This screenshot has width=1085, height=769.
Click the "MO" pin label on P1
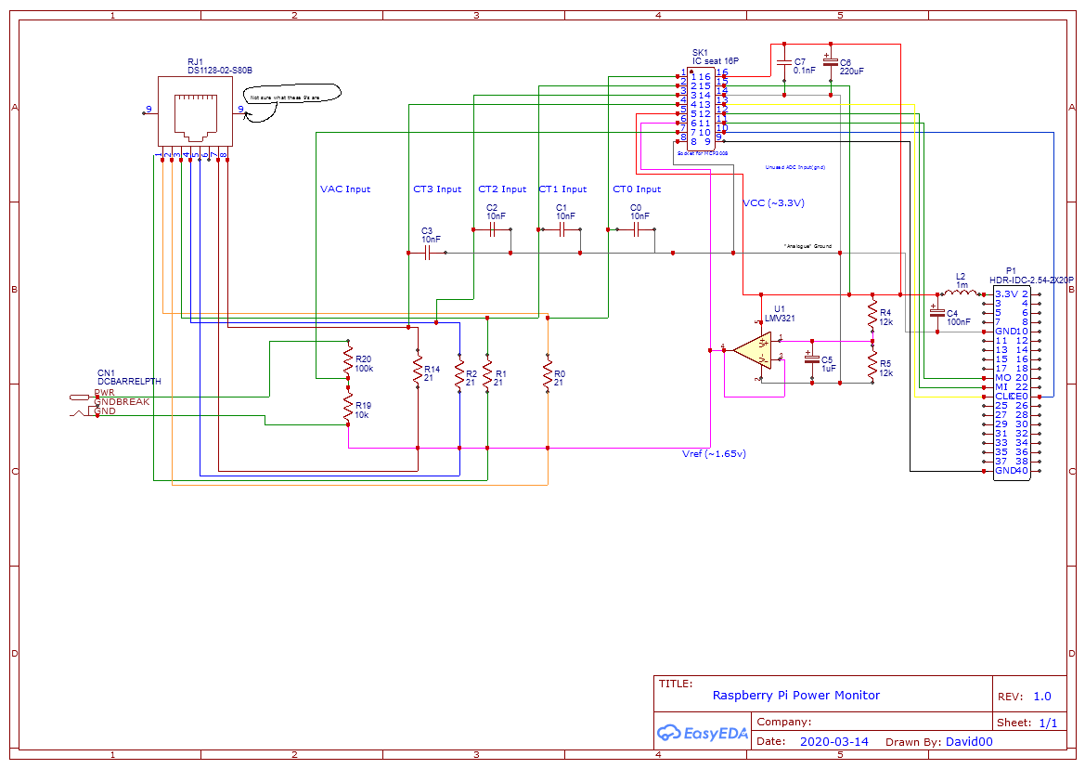(1003, 378)
